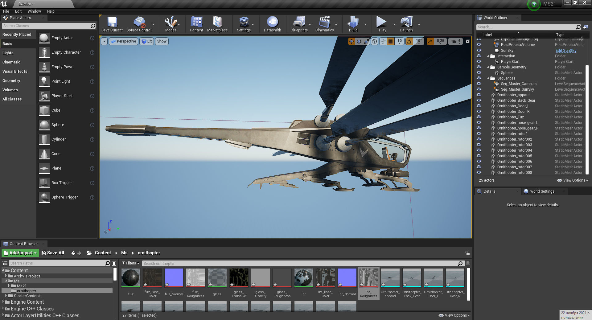Toggle the sources panel in Content Browser

point(5,263)
